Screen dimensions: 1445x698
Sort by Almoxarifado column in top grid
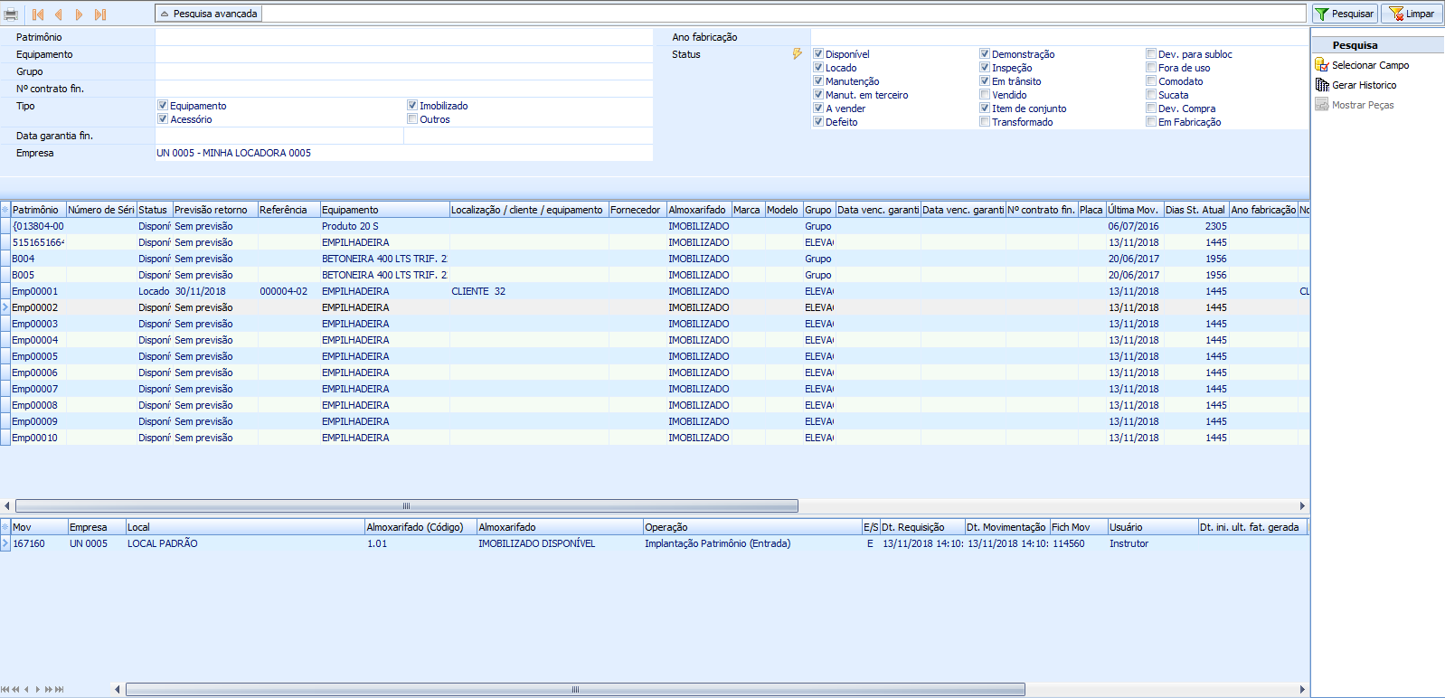(698, 210)
